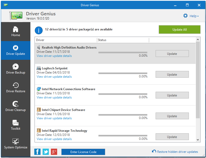
Task: Click the Intel Chipset progress bar
Action: (123, 115)
